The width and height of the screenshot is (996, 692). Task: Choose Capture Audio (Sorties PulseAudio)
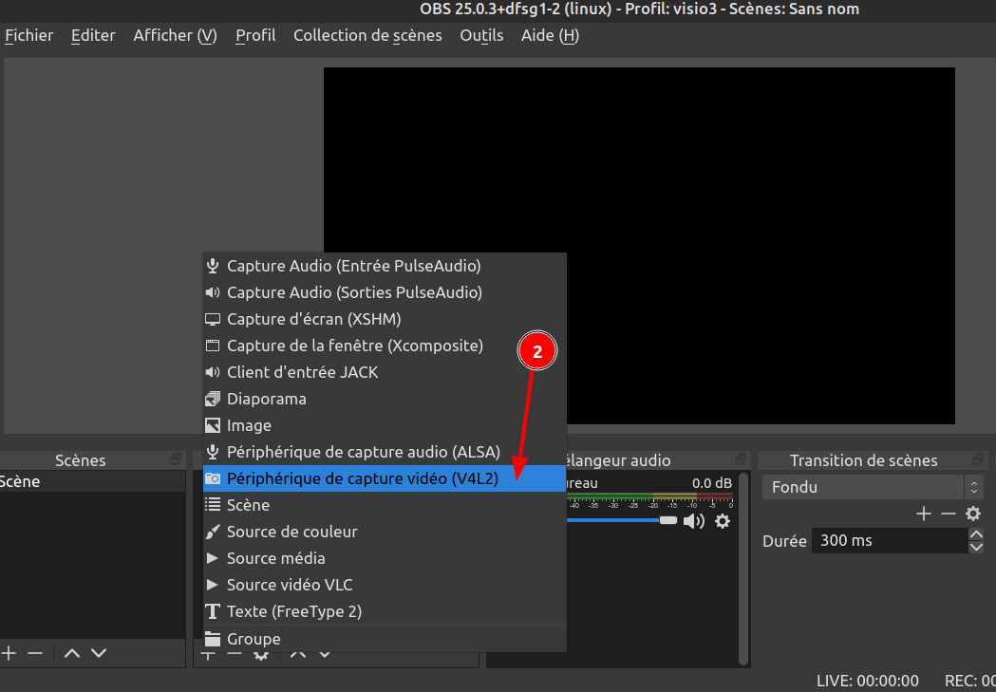[385, 292]
